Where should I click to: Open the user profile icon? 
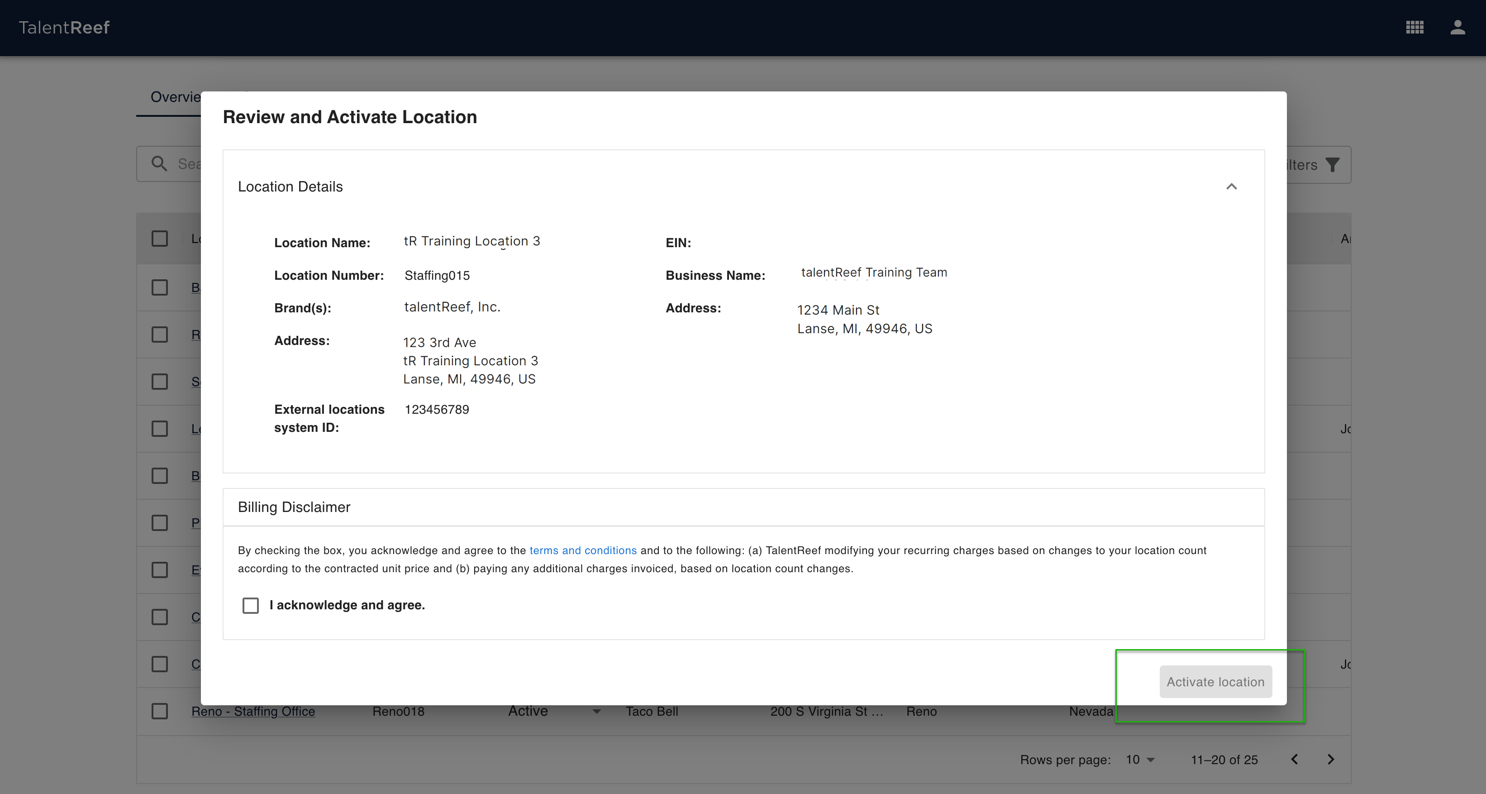pyautogui.click(x=1457, y=27)
